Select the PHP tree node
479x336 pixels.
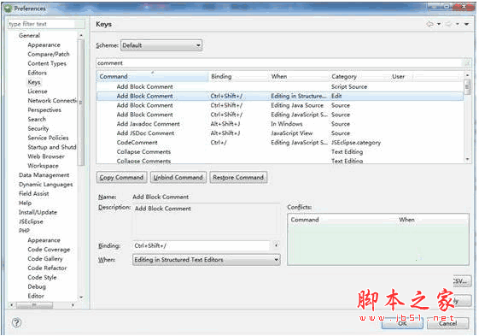[x=24, y=231]
